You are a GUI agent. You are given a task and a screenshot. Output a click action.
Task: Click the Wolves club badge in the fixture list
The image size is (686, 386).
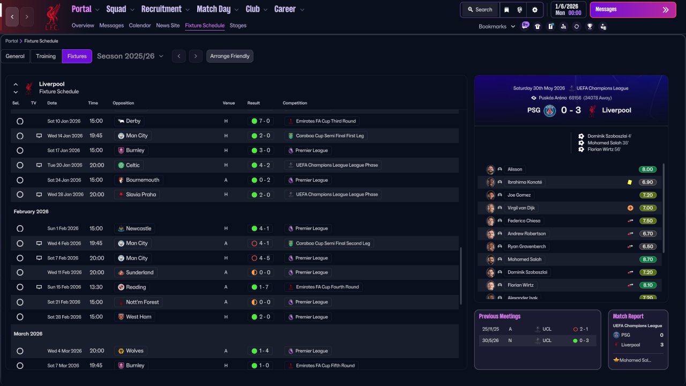(x=121, y=351)
